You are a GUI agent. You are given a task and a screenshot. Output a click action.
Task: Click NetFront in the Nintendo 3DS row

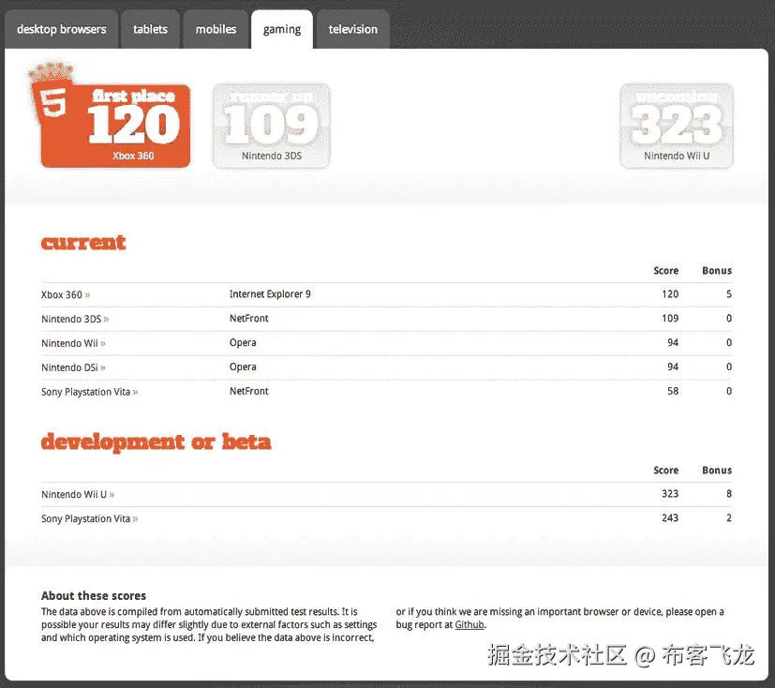tap(248, 319)
